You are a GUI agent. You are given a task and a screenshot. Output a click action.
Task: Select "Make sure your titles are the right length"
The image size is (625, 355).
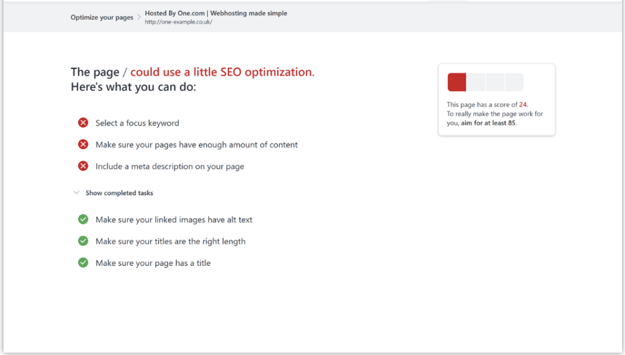tap(170, 241)
